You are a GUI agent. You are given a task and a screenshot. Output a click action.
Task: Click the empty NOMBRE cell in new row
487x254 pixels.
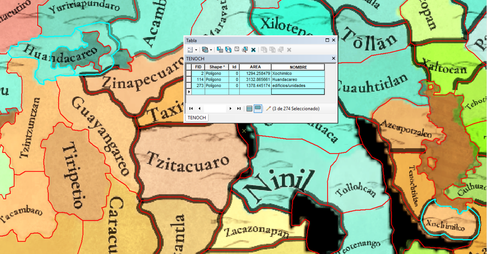[298, 92]
